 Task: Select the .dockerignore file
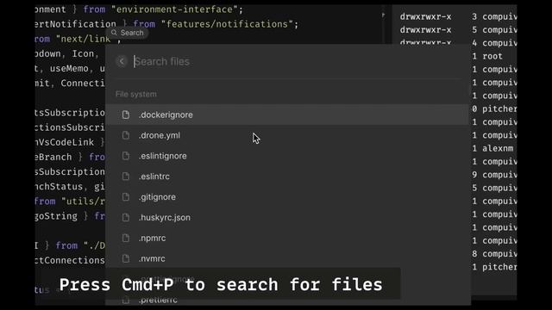[x=287, y=115]
